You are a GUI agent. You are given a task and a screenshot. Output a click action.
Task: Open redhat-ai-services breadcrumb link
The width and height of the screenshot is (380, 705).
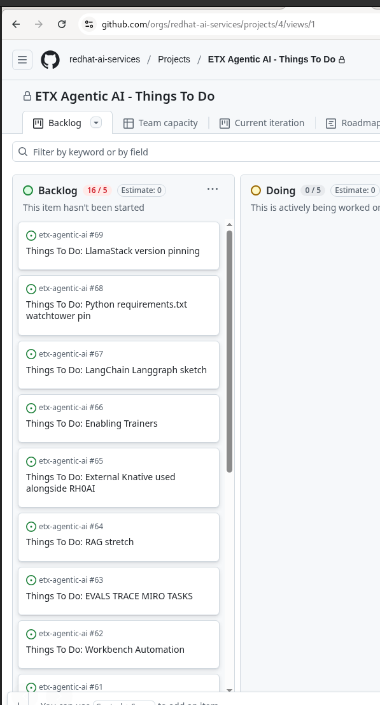(104, 59)
